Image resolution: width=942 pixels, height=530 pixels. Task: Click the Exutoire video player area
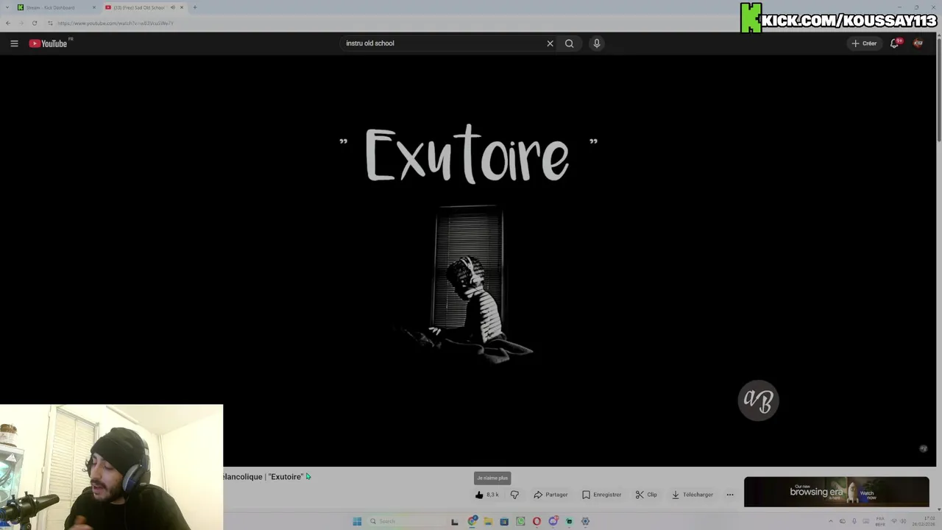[468, 261]
